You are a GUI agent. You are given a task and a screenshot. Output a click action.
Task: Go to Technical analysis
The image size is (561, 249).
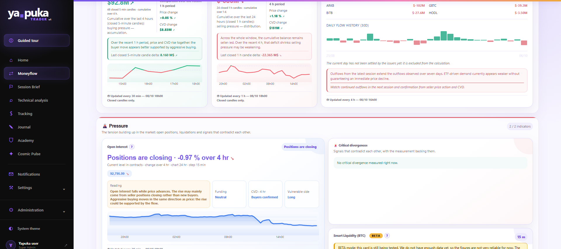[x=37, y=100]
